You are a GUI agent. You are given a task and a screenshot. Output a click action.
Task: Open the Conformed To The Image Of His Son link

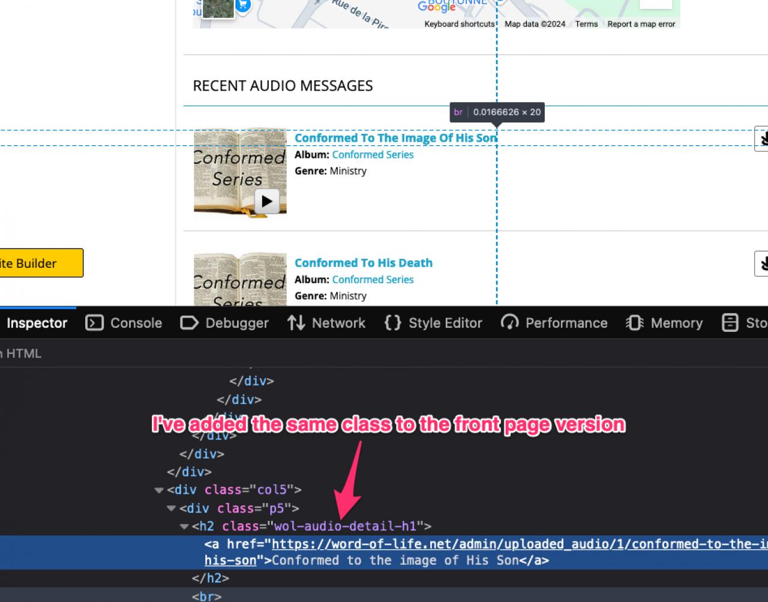[396, 138]
